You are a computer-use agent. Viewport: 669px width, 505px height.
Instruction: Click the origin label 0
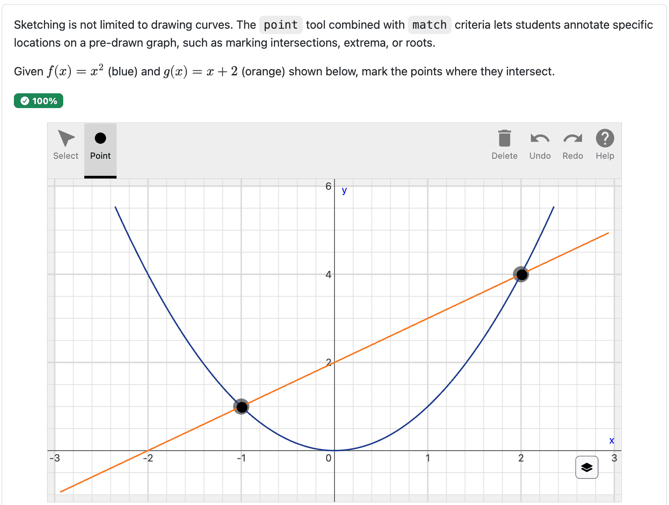329,458
